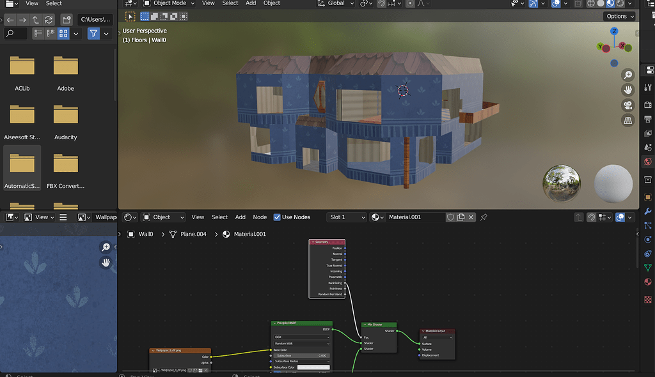Click the zoom magnifier in 3D viewport

click(628, 75)
